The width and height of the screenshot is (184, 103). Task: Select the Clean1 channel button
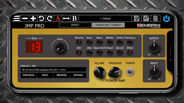(110, 52)
